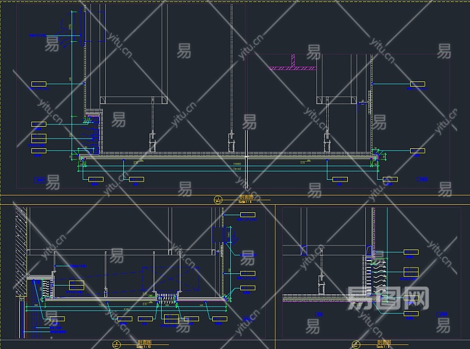Select the section marker circle beside "Scale 1 : 10"
The width and height of the screenshot is (470, 349).
(116, 344)
